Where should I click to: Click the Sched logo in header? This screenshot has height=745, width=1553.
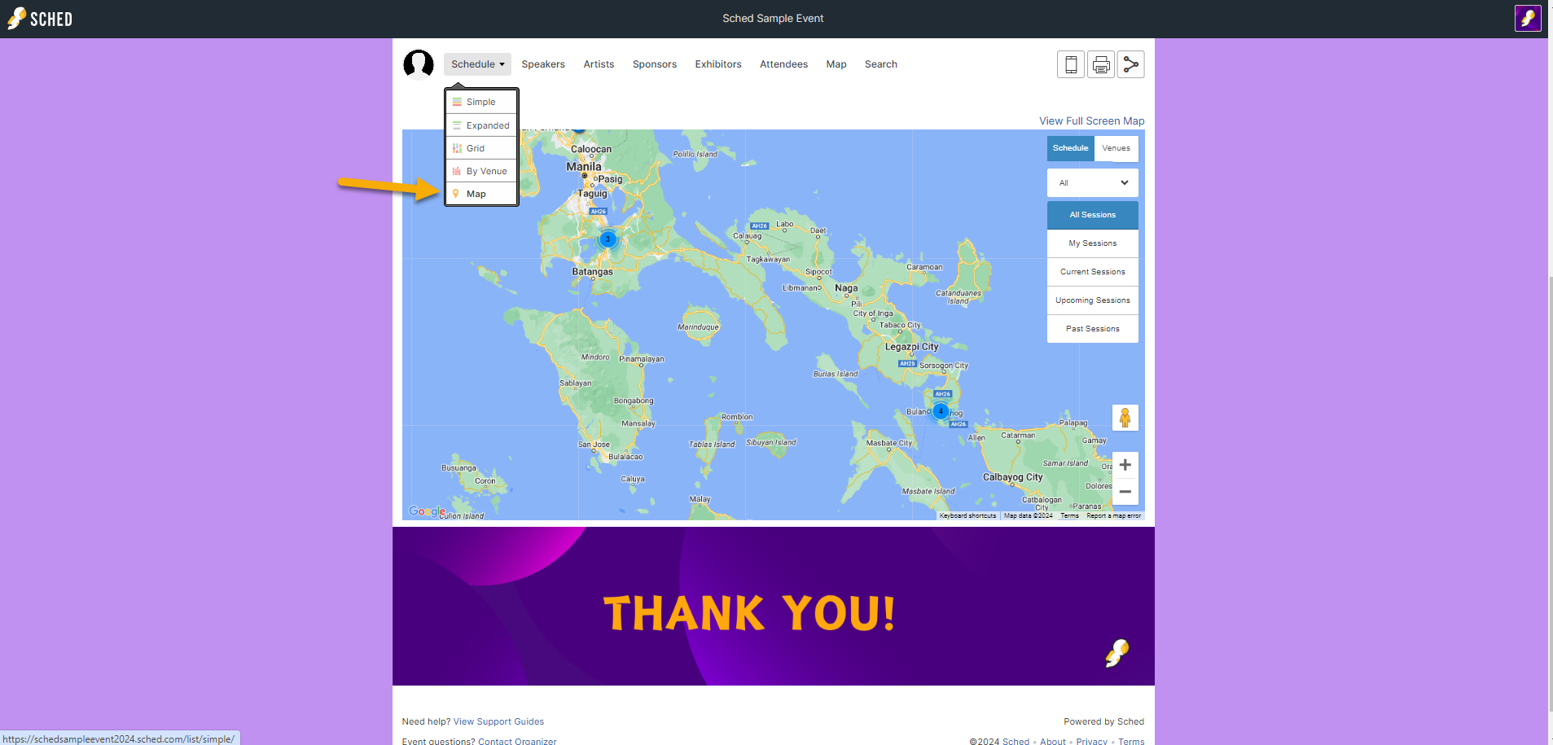[40, 19]
